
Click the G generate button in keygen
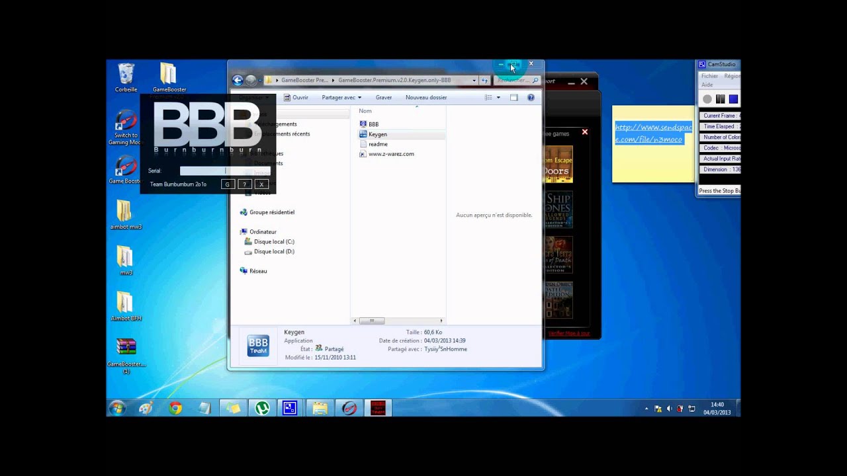pyautogui.click(x=227, y=184)
